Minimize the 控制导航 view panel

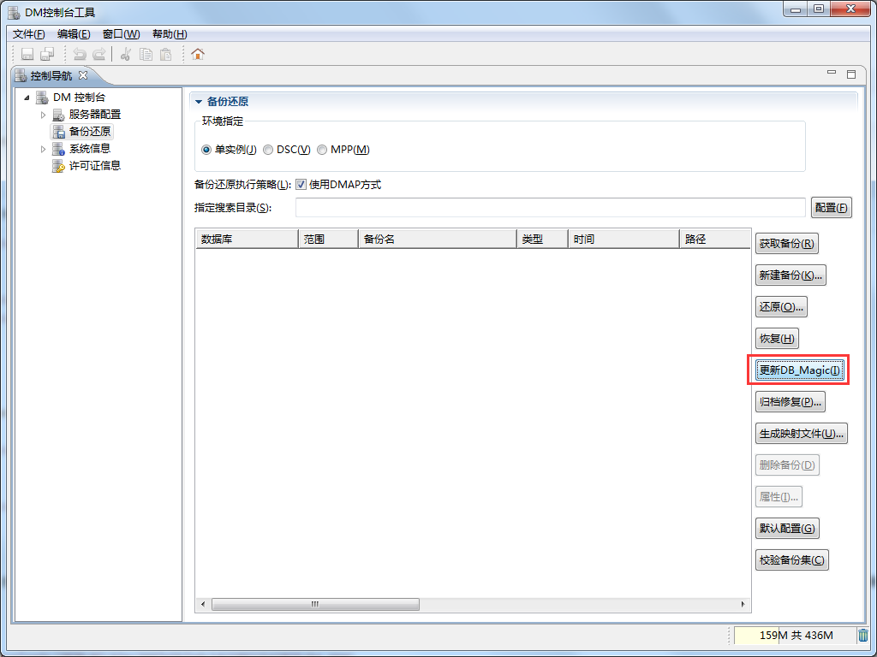(x=832, y=73)
